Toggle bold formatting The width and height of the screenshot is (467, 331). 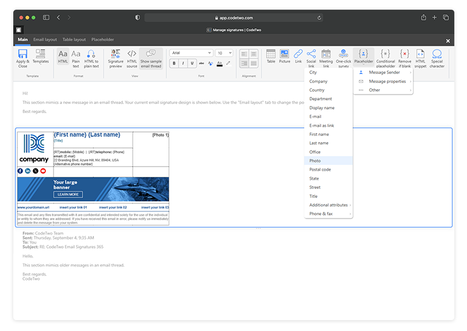[174, 63]
